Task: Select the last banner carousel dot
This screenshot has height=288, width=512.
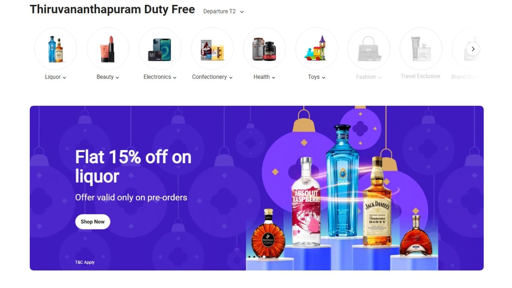Action: [x=264, y=257]
